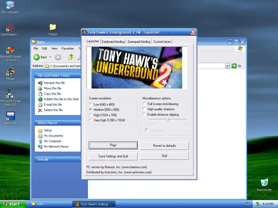This screenshot has height=208, width=278.
Task: Click the system tray safely remove hardware icon
Action: tap(258, 204)
